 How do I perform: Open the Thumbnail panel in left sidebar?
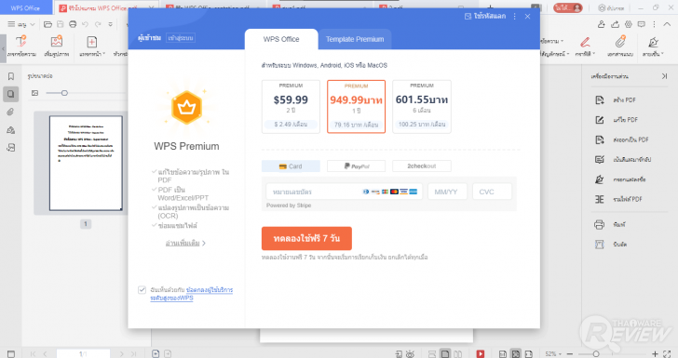coord(11,94)
